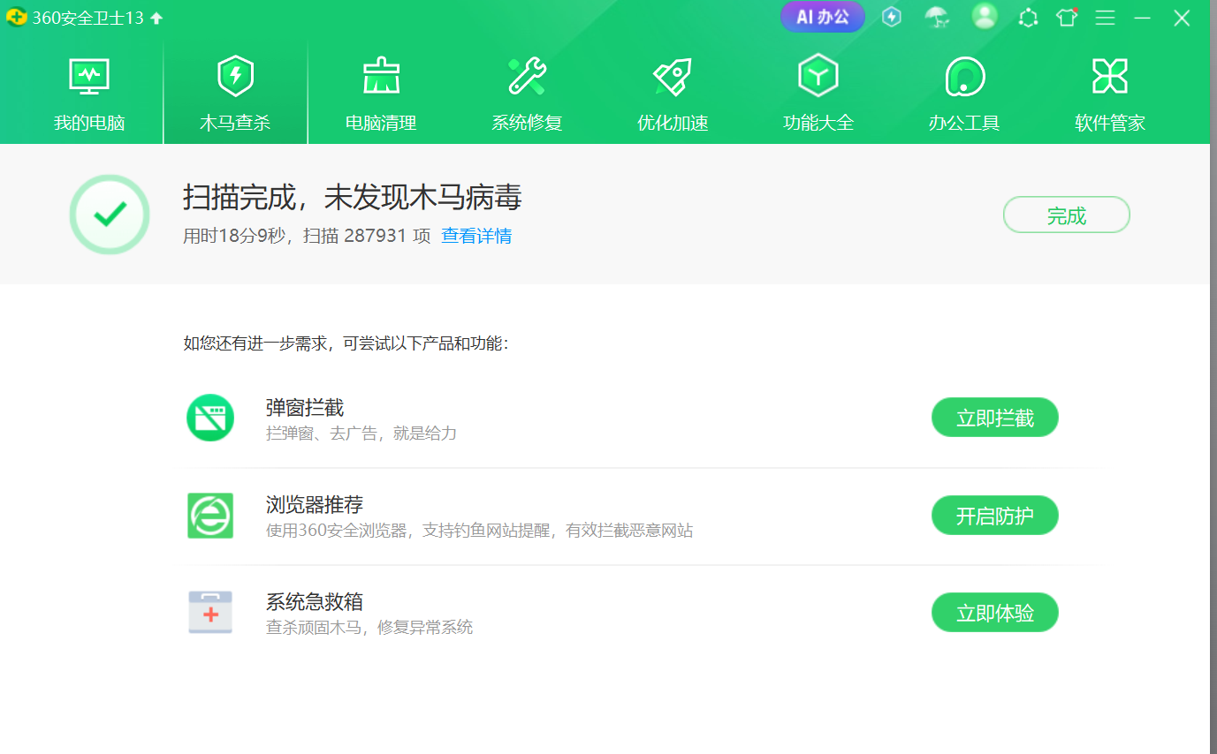Click the 查杀顽固木马，修复异常系统 description
The image size is (1217, 754).
369,628
